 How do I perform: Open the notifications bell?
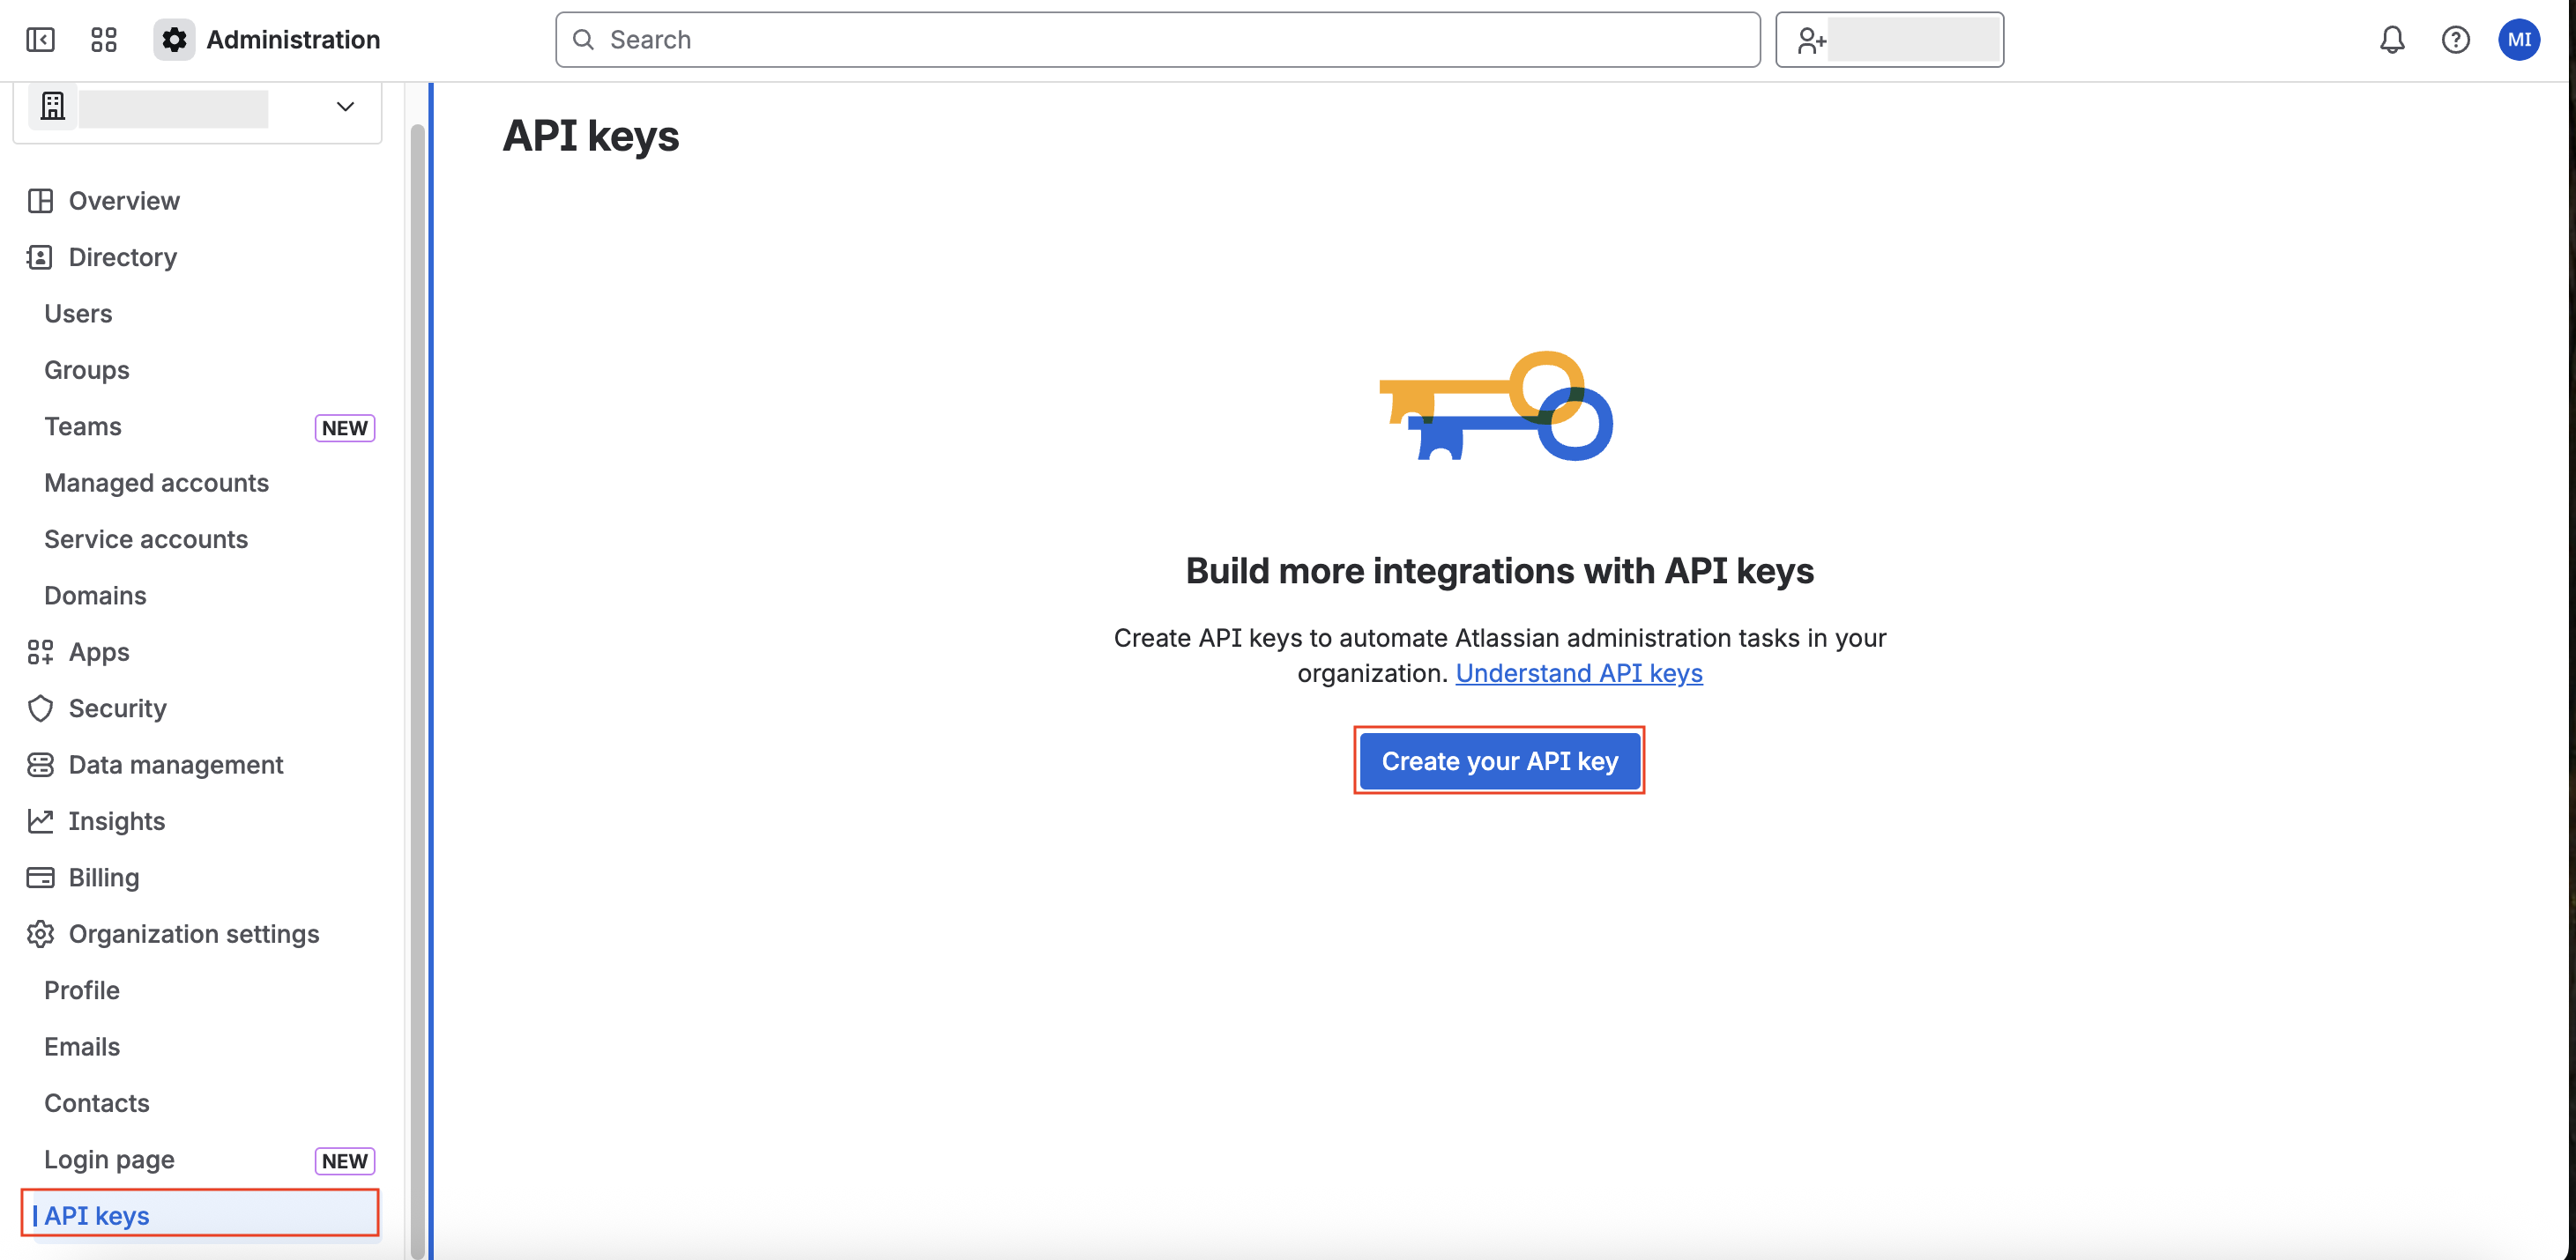[x=2391, y=40]
